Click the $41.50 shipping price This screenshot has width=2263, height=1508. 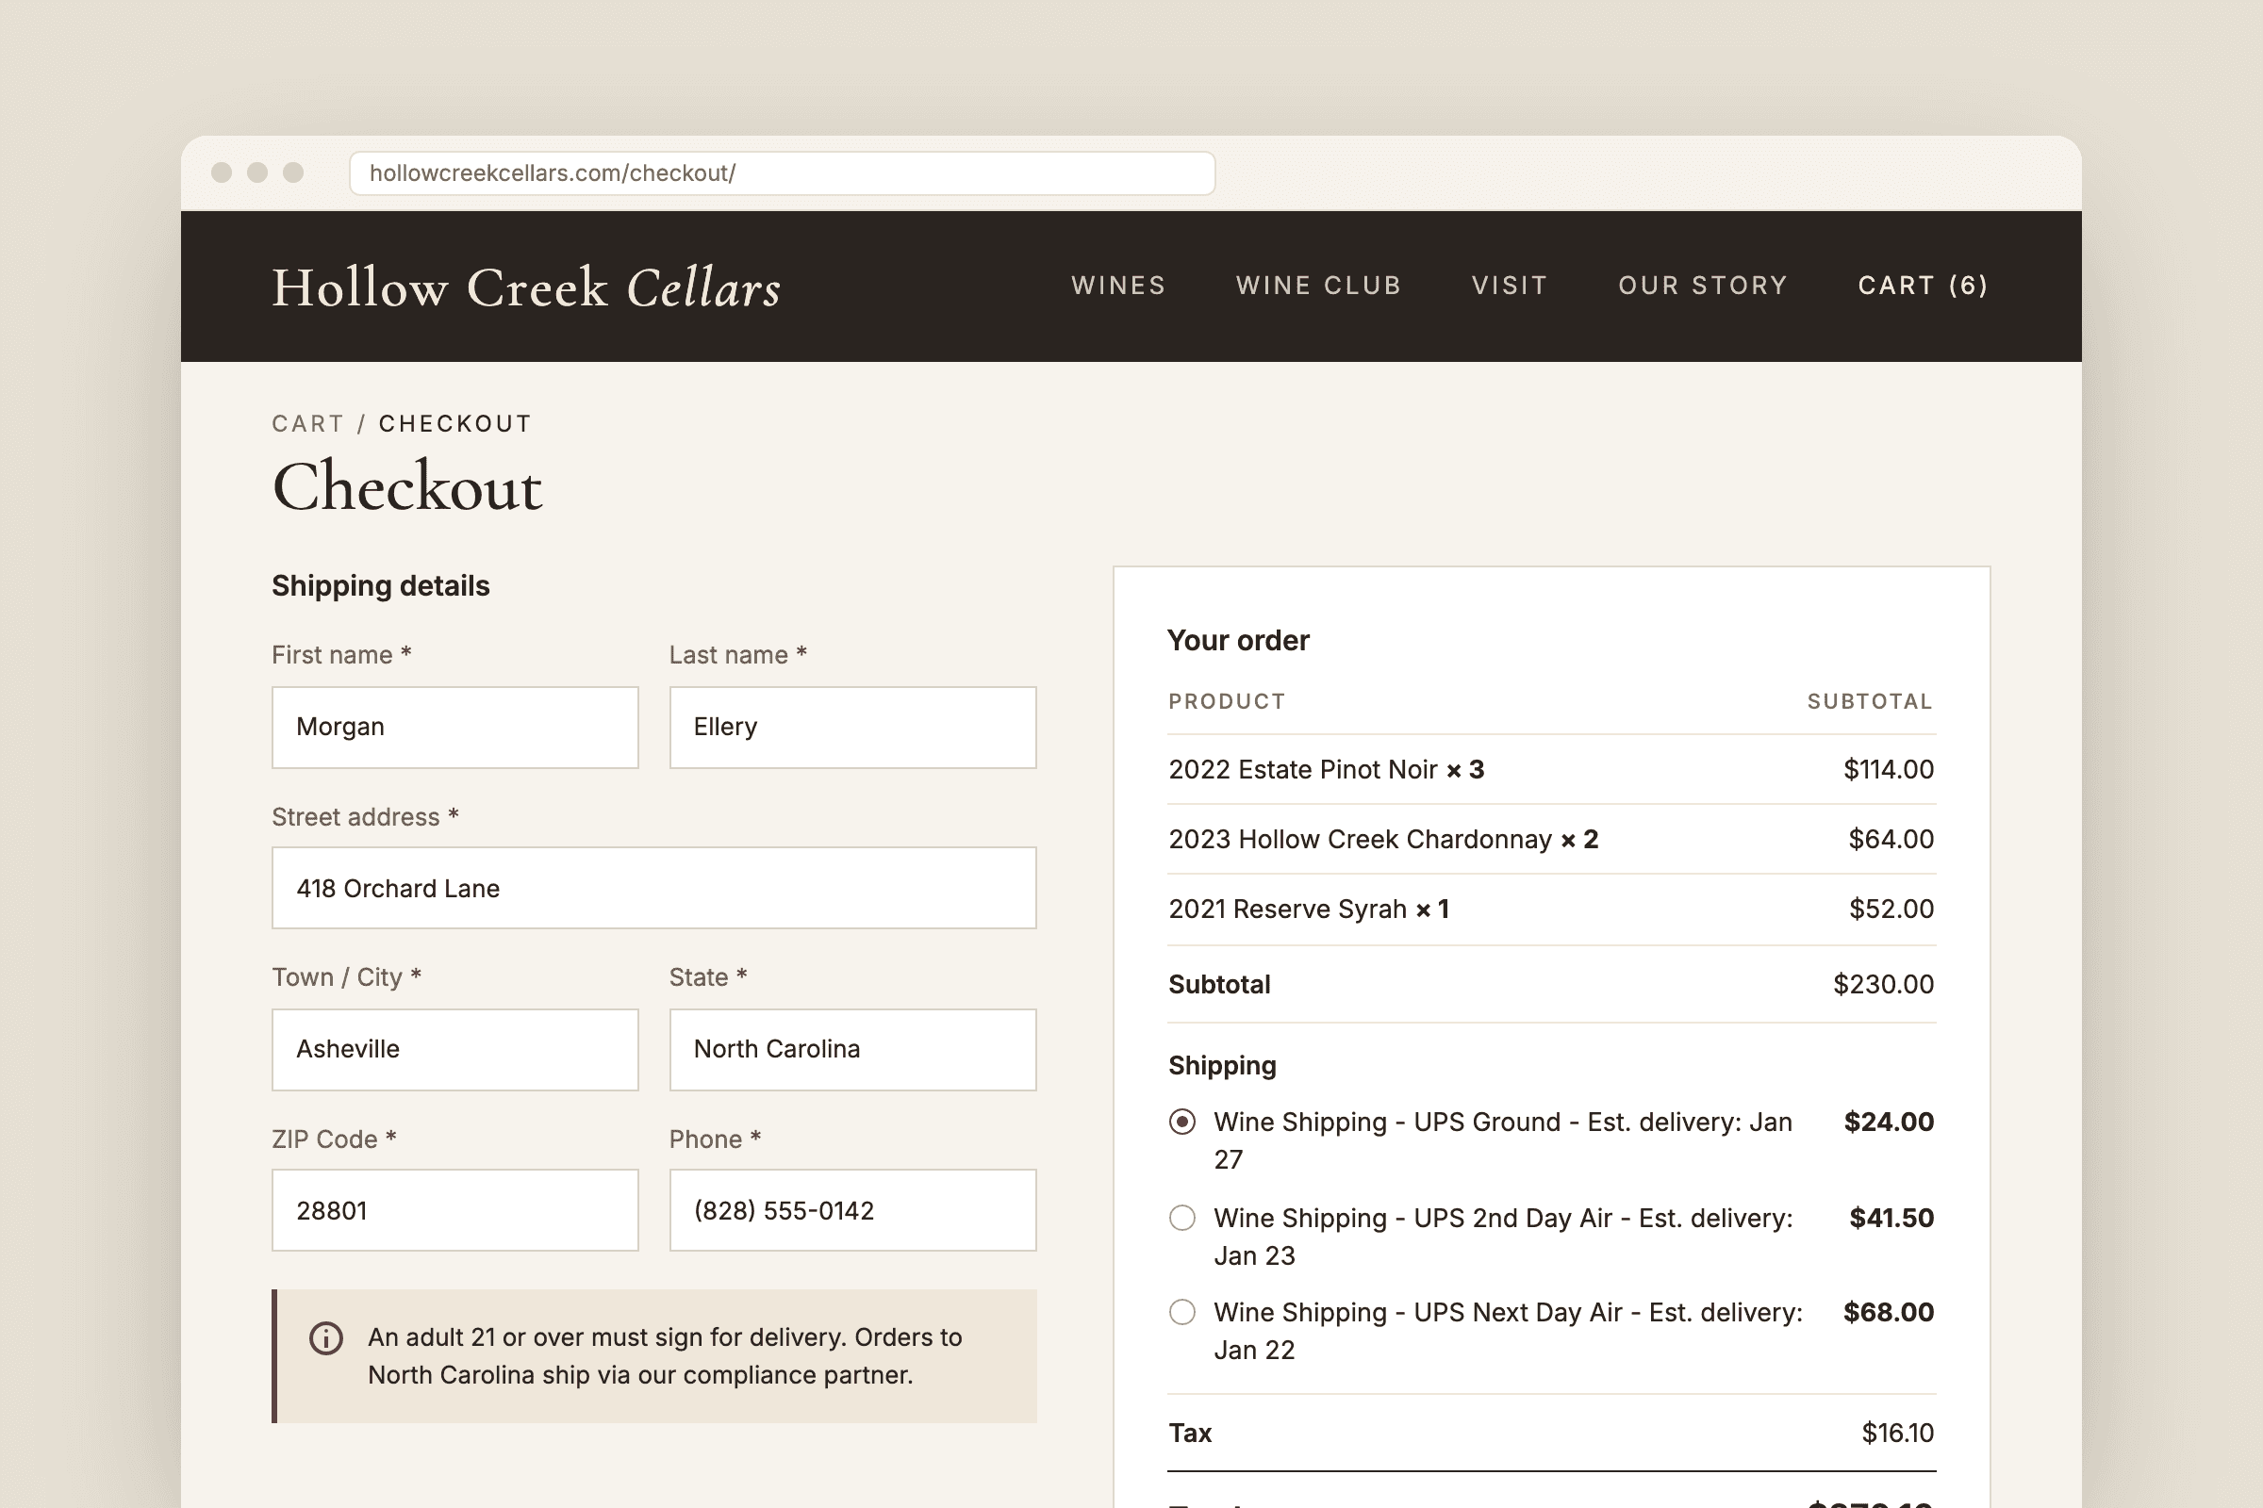coord(1891,1219)
